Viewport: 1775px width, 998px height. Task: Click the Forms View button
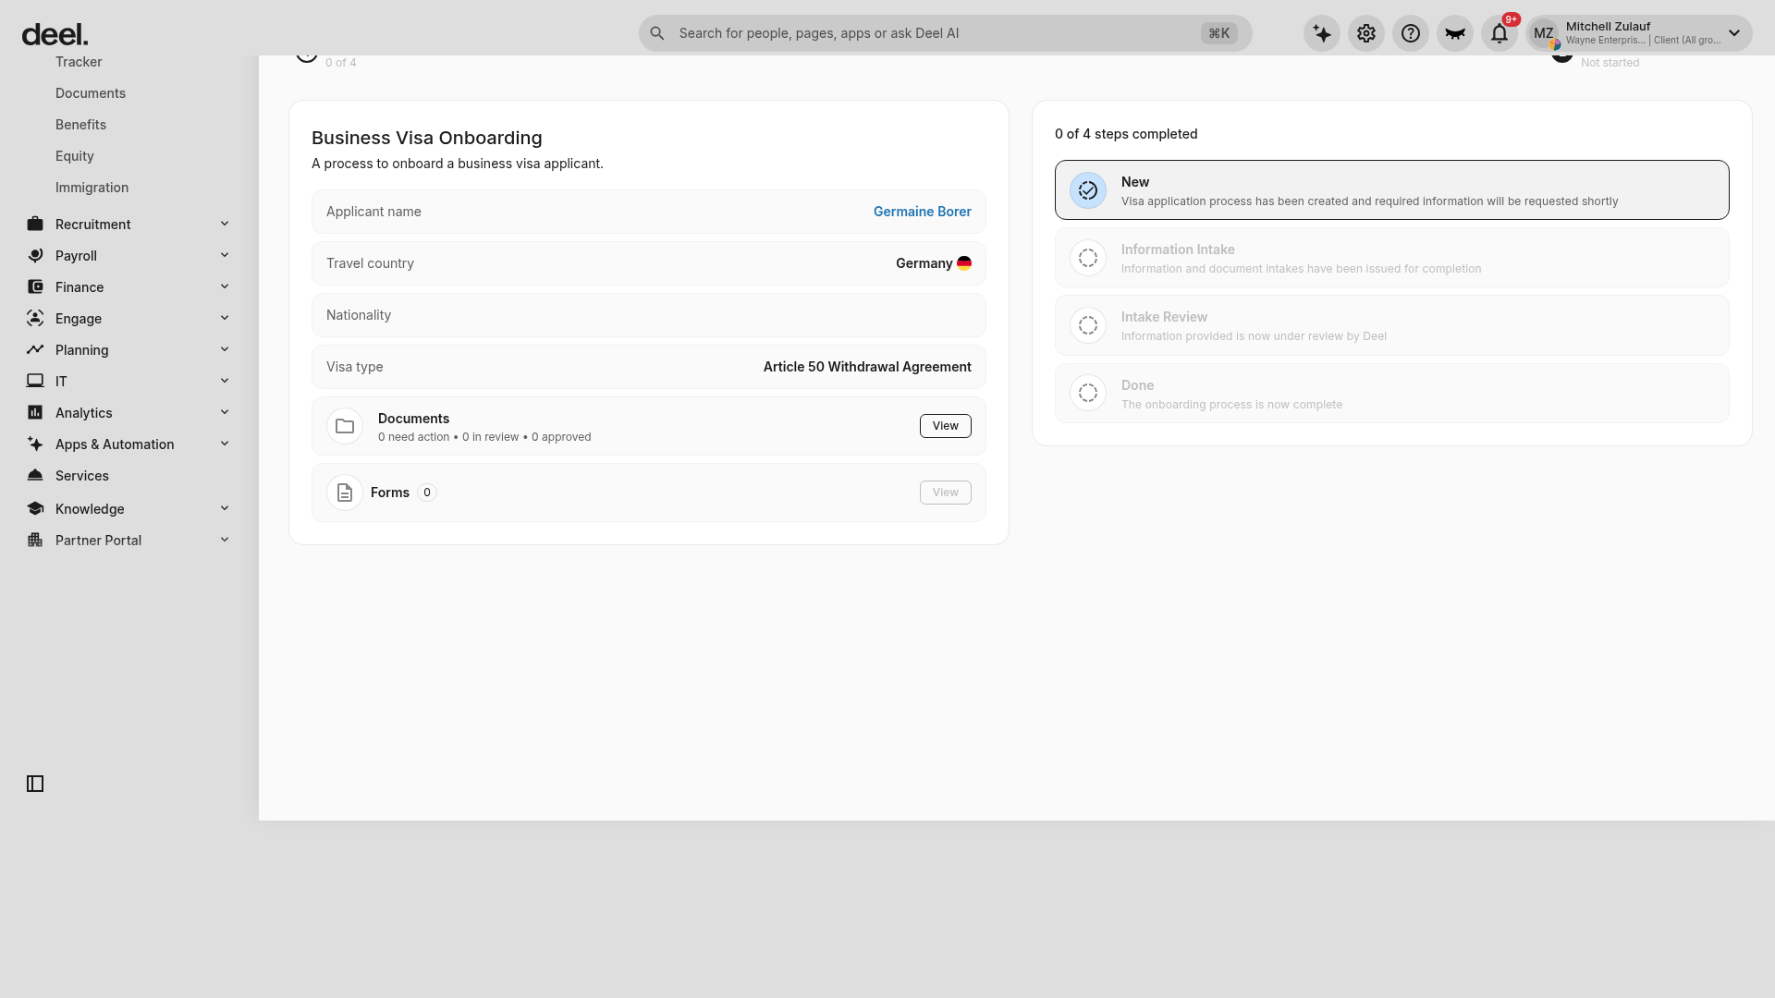click(946, 493)
